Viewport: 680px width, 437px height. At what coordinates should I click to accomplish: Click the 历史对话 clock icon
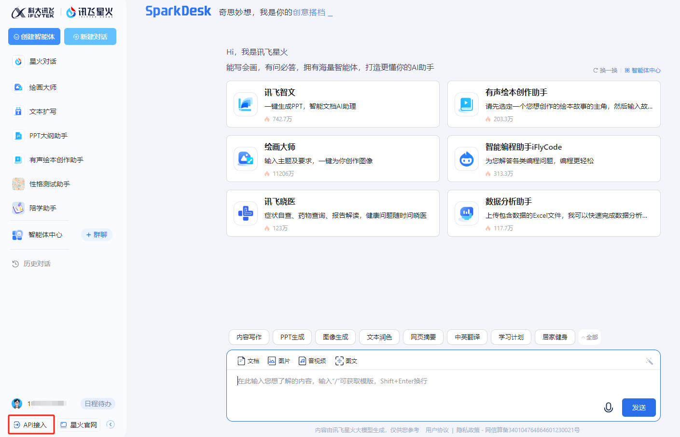pyautogui.click(x=15, y=264)
